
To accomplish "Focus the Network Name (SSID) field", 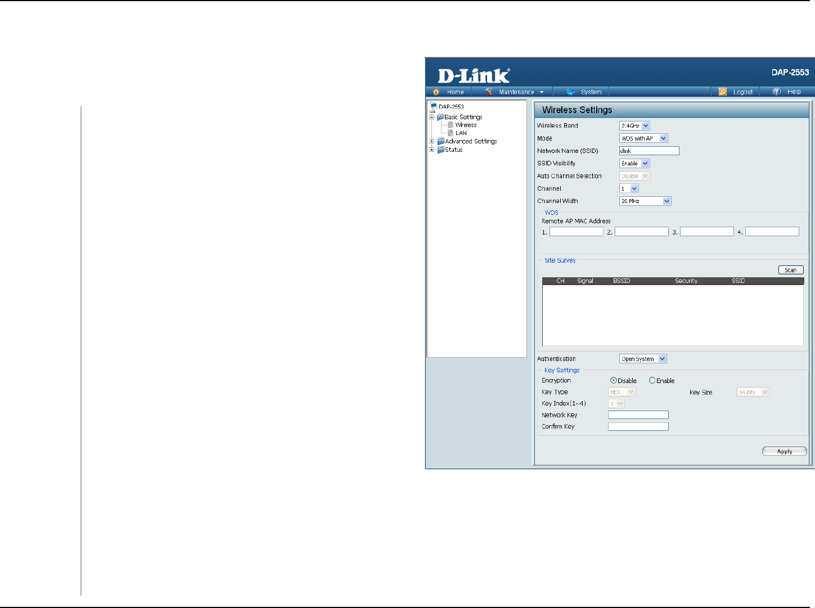I will click(649, 151).
